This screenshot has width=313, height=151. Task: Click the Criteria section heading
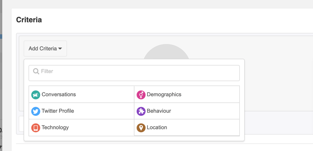click(x=29, y=20)
